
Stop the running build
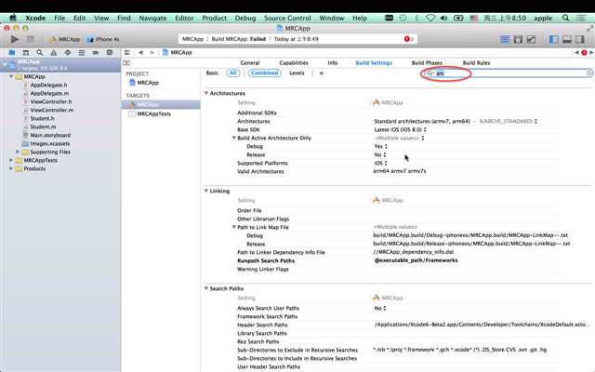click(31, 39)
